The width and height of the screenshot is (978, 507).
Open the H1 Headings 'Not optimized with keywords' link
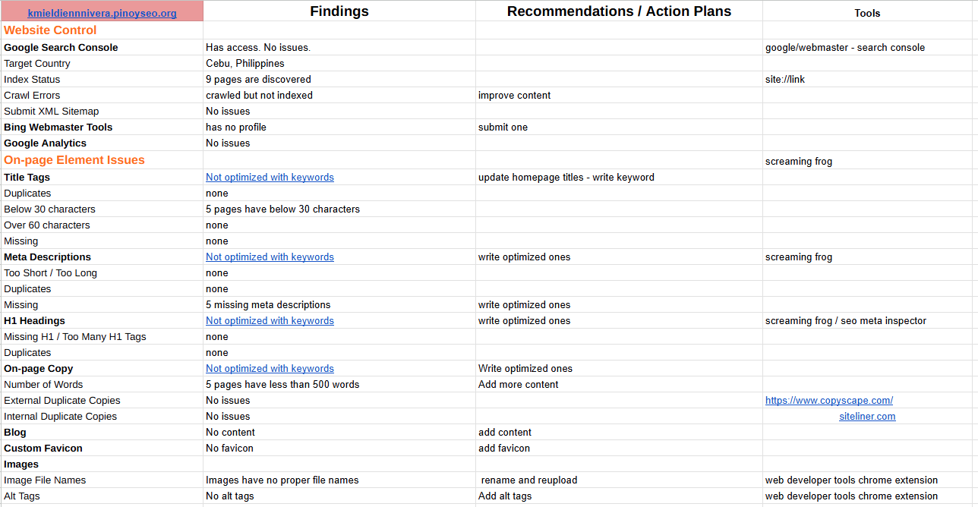270,321
